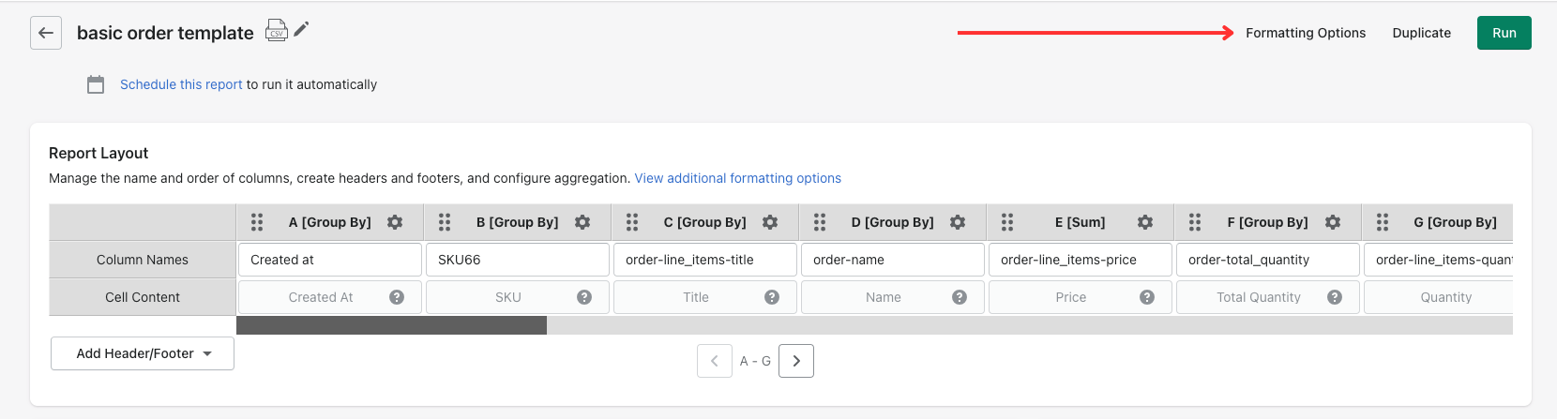Viewport: 1557px width, 419px height.
Task: Open Formatting Options
Action: (1306, 33)
